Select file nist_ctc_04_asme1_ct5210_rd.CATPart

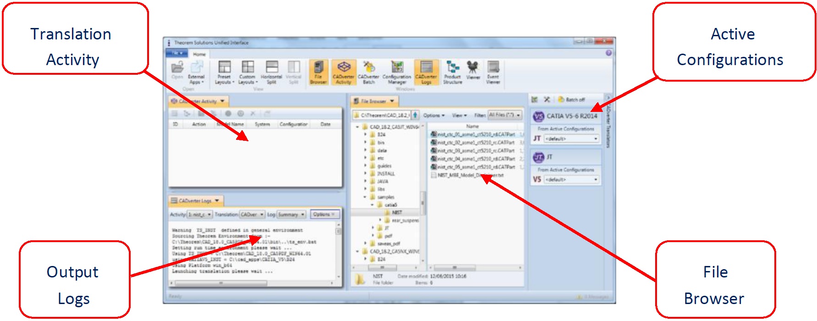point(473,159)
